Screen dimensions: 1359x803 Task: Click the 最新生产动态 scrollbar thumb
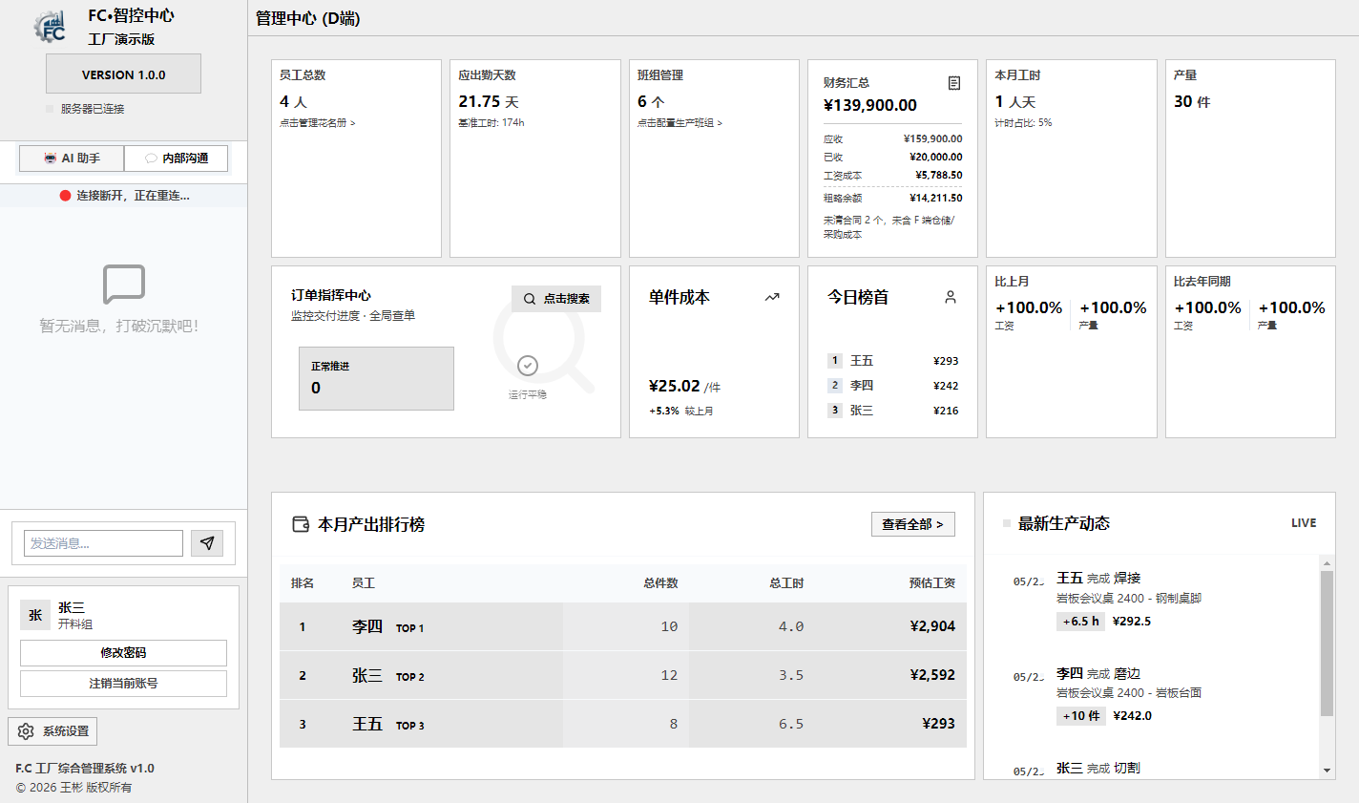coord(1327,643)
